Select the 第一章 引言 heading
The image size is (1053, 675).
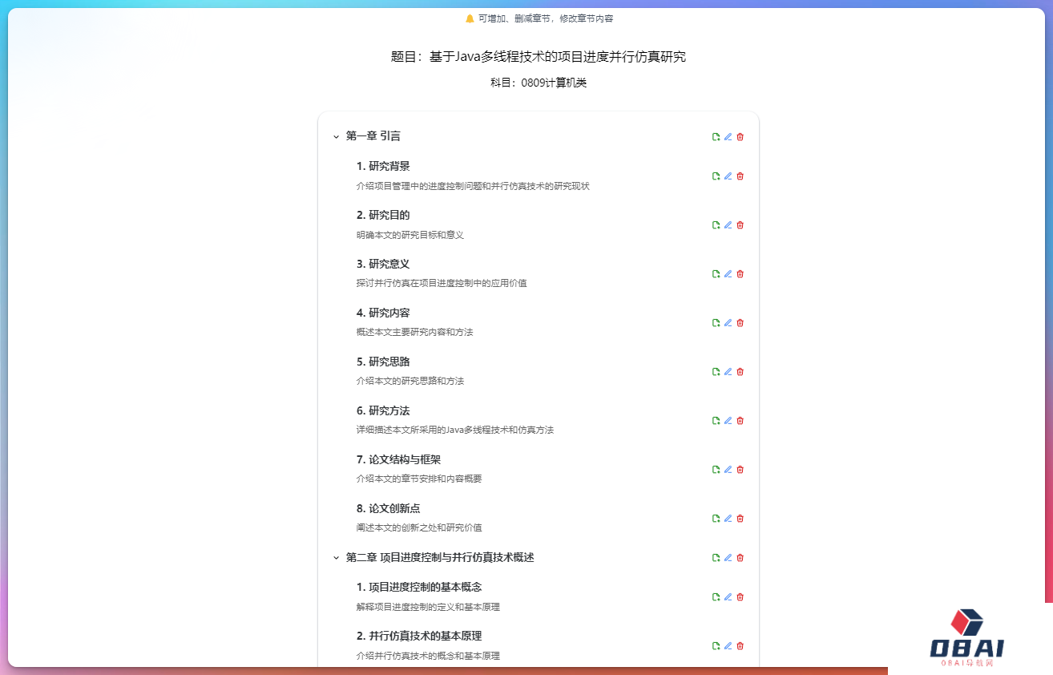point(373,136)
